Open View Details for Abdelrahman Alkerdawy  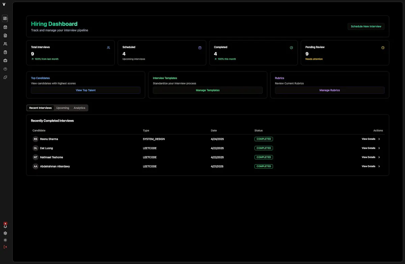coord(369,166)
